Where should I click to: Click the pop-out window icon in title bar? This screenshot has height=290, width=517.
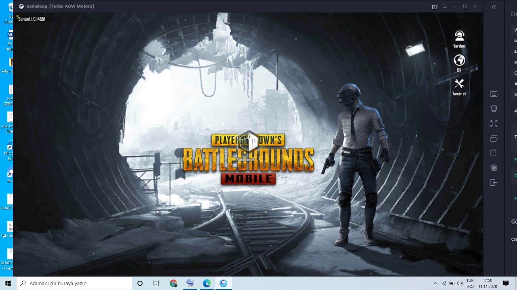click(x=435, y=6)
